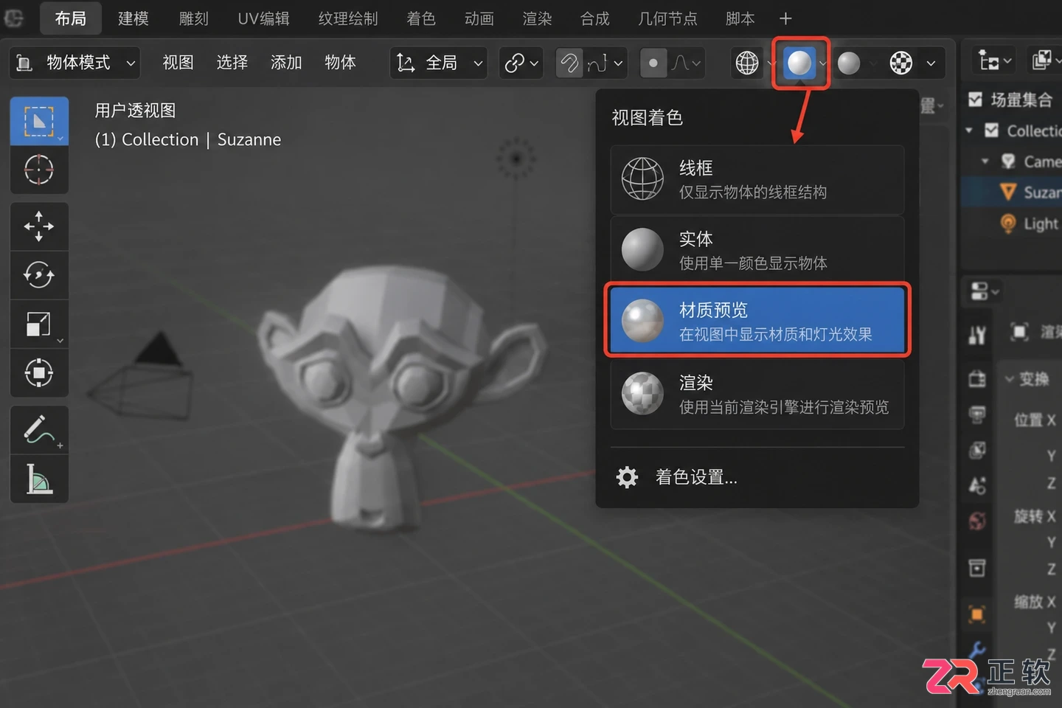Screen dimensions: 1062x708
Task: Open the 全局 transform orientation dropdown
Action: click(x=439, y=63)
